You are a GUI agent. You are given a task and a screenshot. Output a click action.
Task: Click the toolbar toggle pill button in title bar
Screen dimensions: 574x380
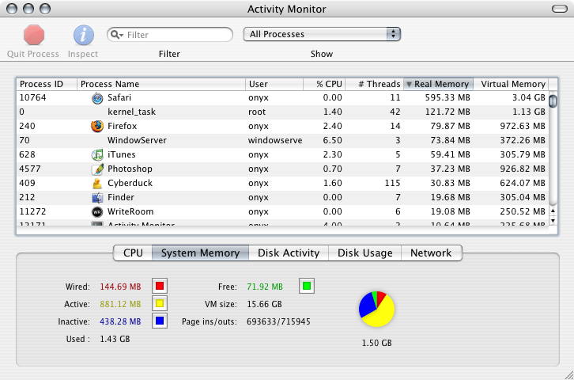560,9
